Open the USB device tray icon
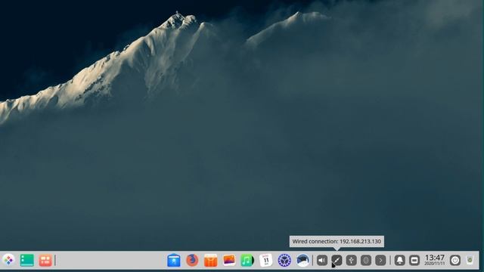The height and width of the screenshot is (272, 484). [351, 260]
